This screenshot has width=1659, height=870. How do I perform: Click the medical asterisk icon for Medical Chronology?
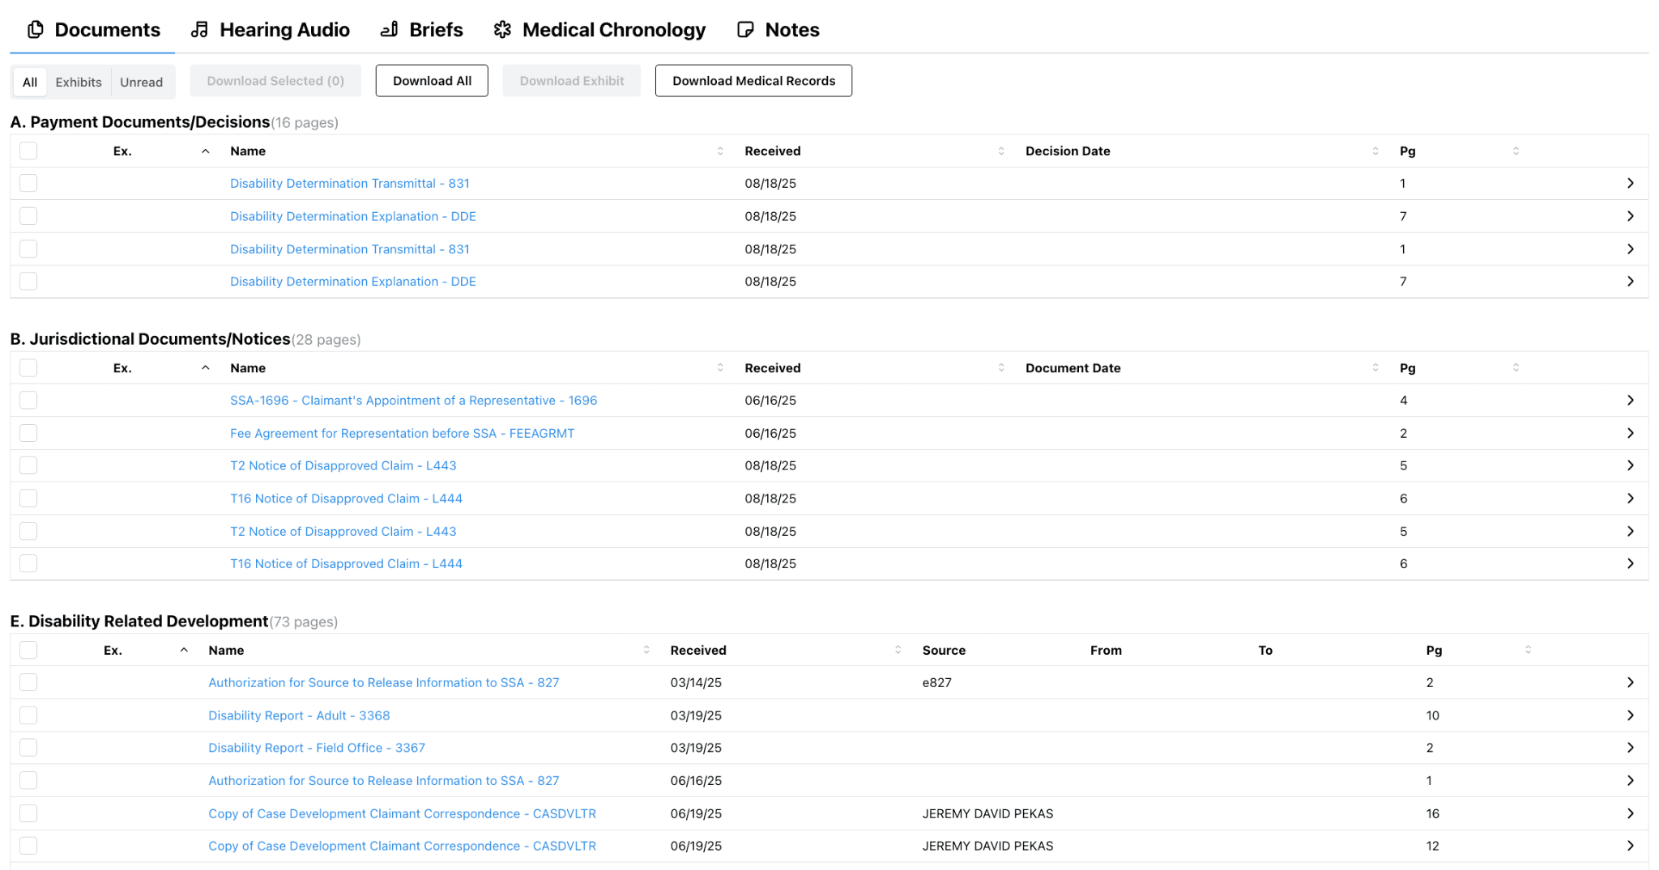[x=502, y=29]
